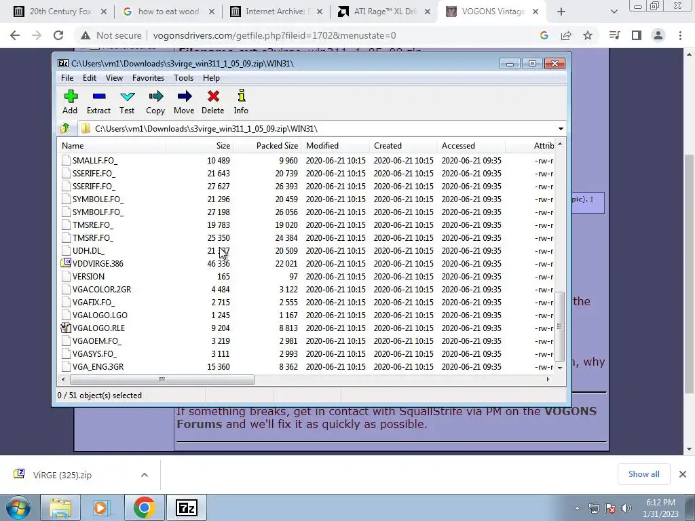The image size is (695, 521).
Task: Click Show all downloads button
Action: [643, 474]
